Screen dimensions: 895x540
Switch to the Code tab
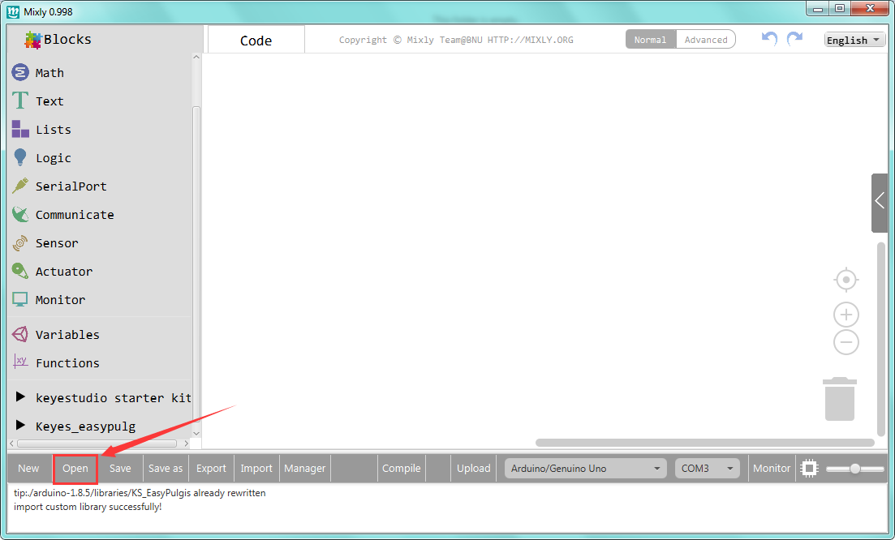256,41
